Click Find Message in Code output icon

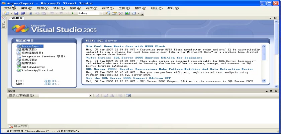click(x=97, y=95)
